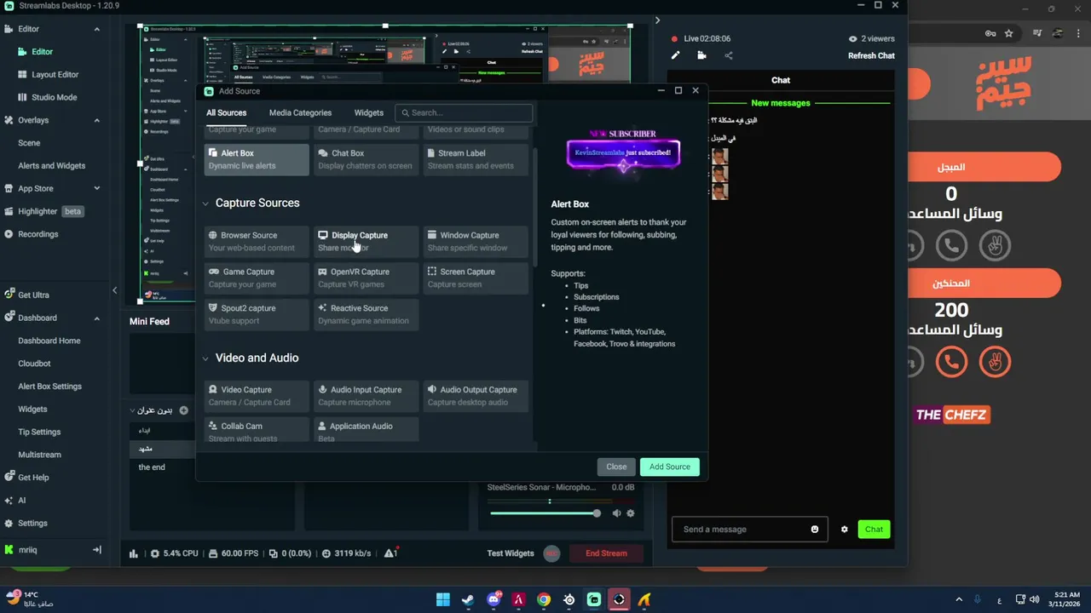Click the Streamlabs logout arrow next to mriiq

point(96,550)
